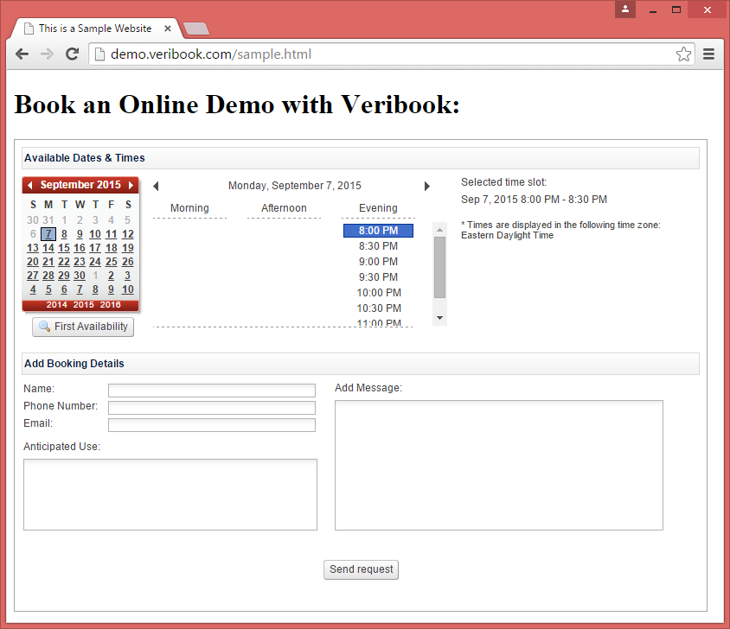Select September 30 on calendar
Screen dimensions: 730x629
pos(80,276)
